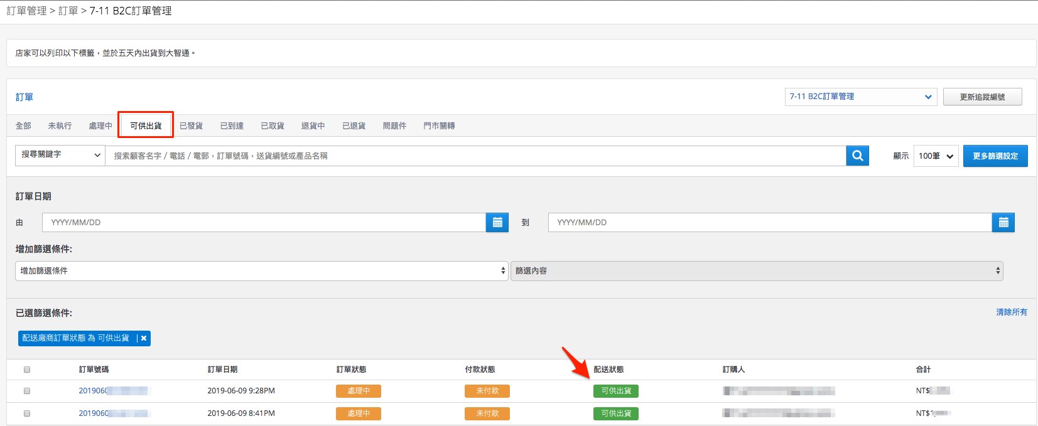Click 可供出貨 badge on the 8:41PM order
Image resolution: width=1038 pixels, height=426 pixels.
tap(616, 413)
